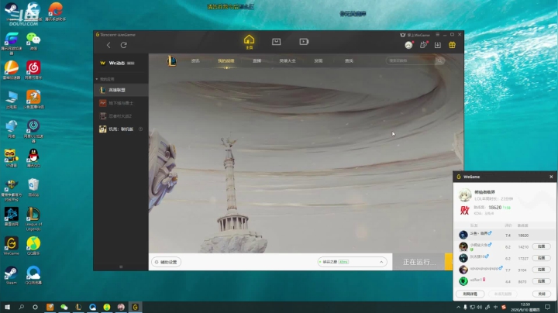The width and height of the screenshot is (558, 313).
Task: Open the QQ penguin desktop shortcut
Action: tap(33, 158)
